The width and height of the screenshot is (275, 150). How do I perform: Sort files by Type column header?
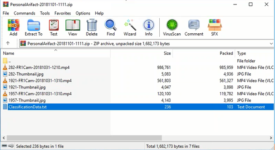[x=255, y=53]
